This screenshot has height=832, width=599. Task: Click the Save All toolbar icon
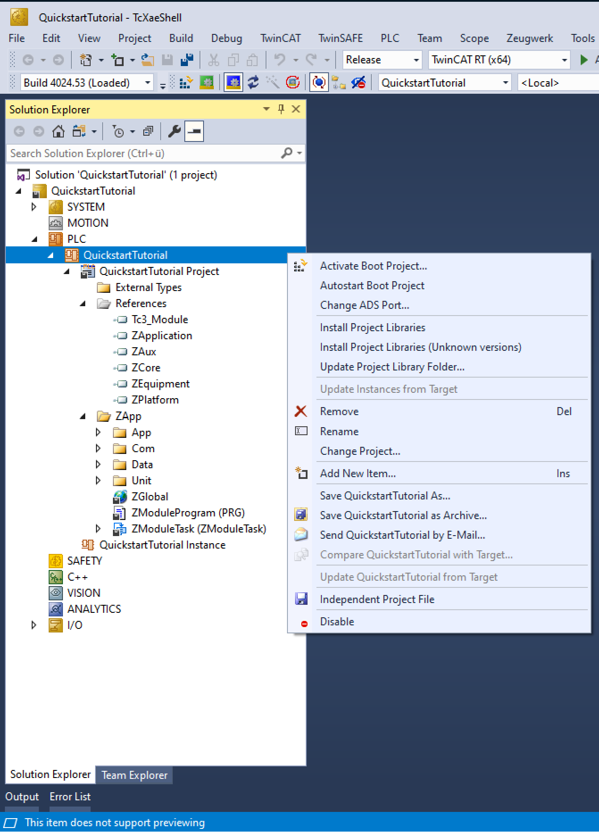click(x=187, y=59)
